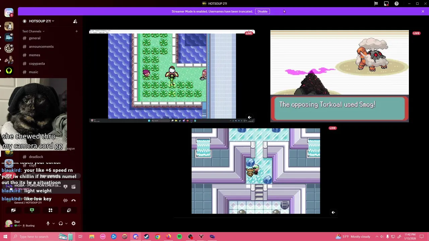Expand microphone input options arrow
The width and height of the screenshot is (429, 241).
coord(53,223)
